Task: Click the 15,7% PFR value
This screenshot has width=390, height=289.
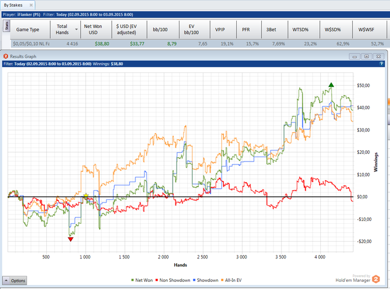Action: (x=252, y=44)
